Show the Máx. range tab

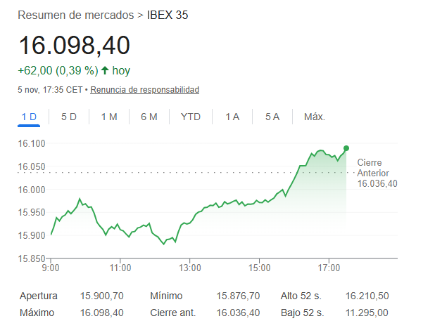[314, 117]
